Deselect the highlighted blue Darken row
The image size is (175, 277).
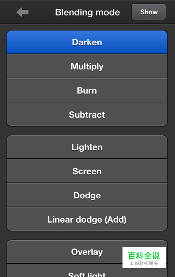tap(87, 42)
